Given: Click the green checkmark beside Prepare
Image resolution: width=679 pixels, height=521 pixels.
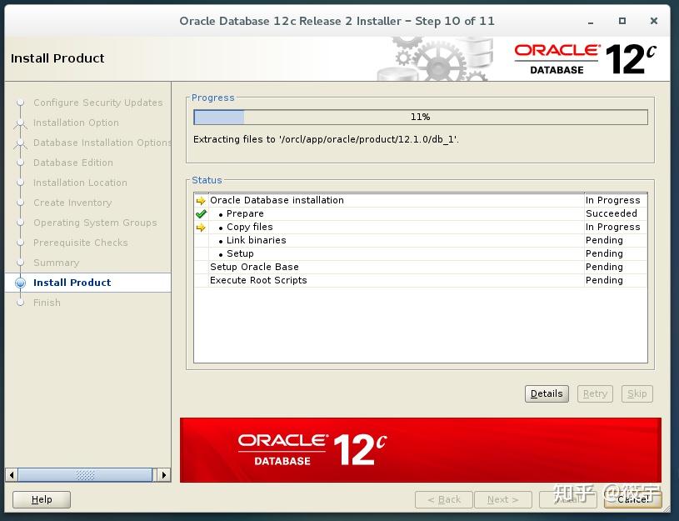Looking at the screenshot, I should (202, 213).
